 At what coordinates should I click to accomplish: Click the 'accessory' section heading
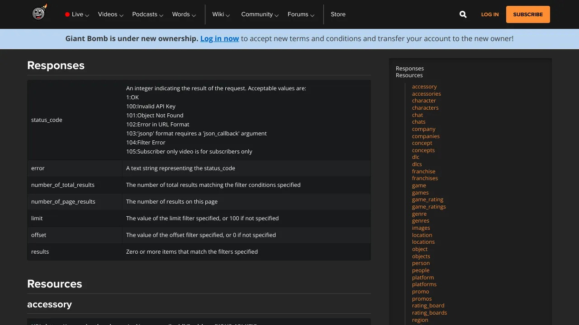[49, 304]
